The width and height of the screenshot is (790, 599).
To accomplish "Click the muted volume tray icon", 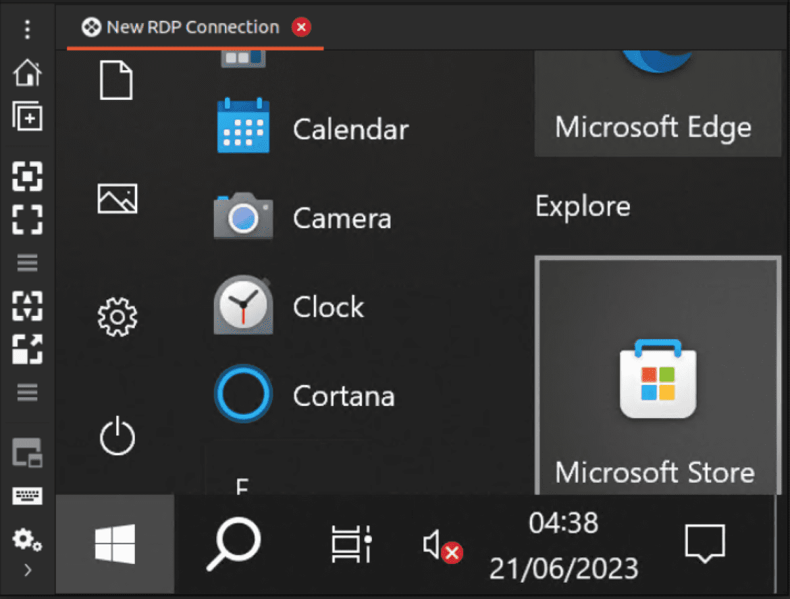I will [442, 544].
